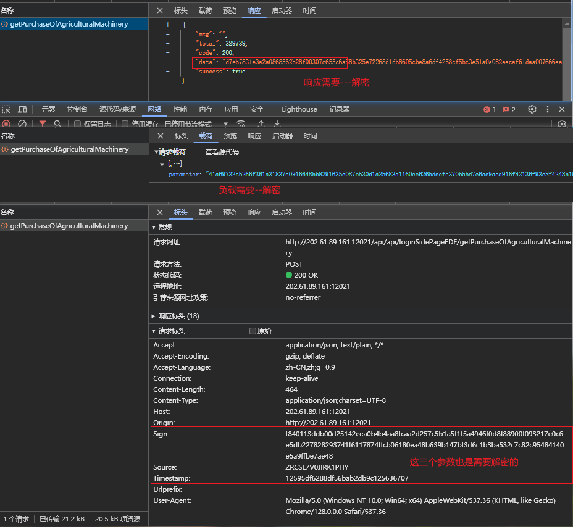
Task: Click the export HAR download arrow icon
Action: pyautogui.click(x=277, y=123)
